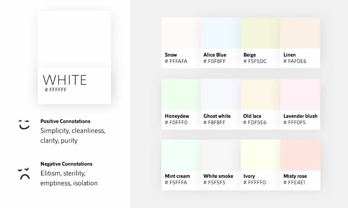Select the Beige color swatch
Screen dimensions: 348x208
[260, 33]
